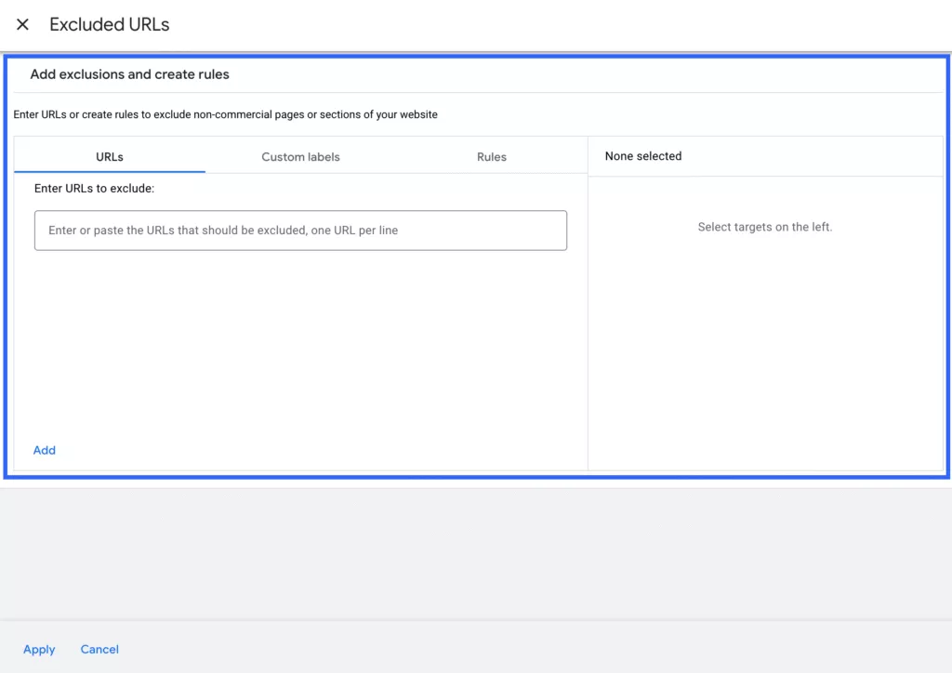
Task: Click the gray area above Apply button
Action: [476, 554]
